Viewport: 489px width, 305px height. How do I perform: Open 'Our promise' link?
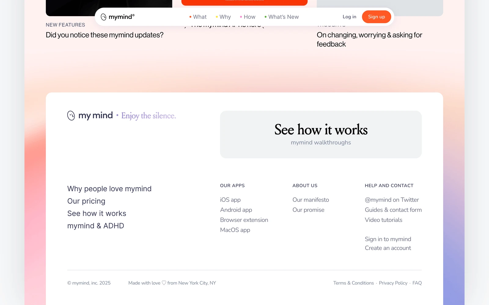pos(308,210)
